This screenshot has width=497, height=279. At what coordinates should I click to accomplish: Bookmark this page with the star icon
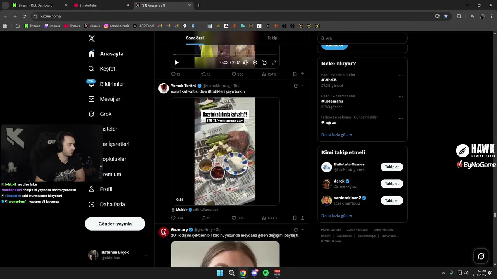[446, 16]
